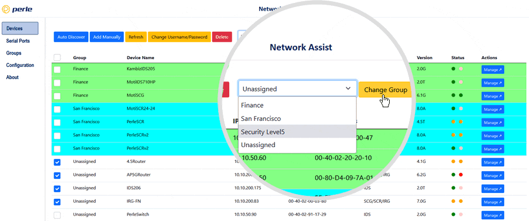
Task: Choose Unassigned in the dropdown list
Action: [297, 145]
